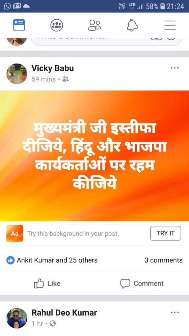Open the Notifications bell icon

133,25
